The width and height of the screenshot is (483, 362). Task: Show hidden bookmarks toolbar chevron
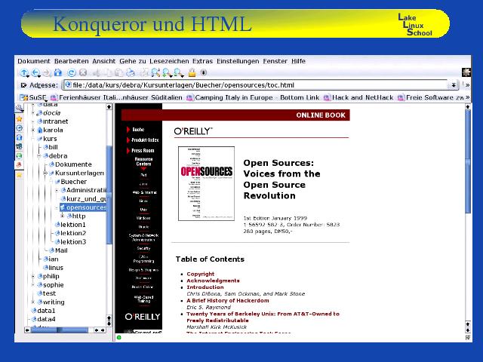(467, 97)
